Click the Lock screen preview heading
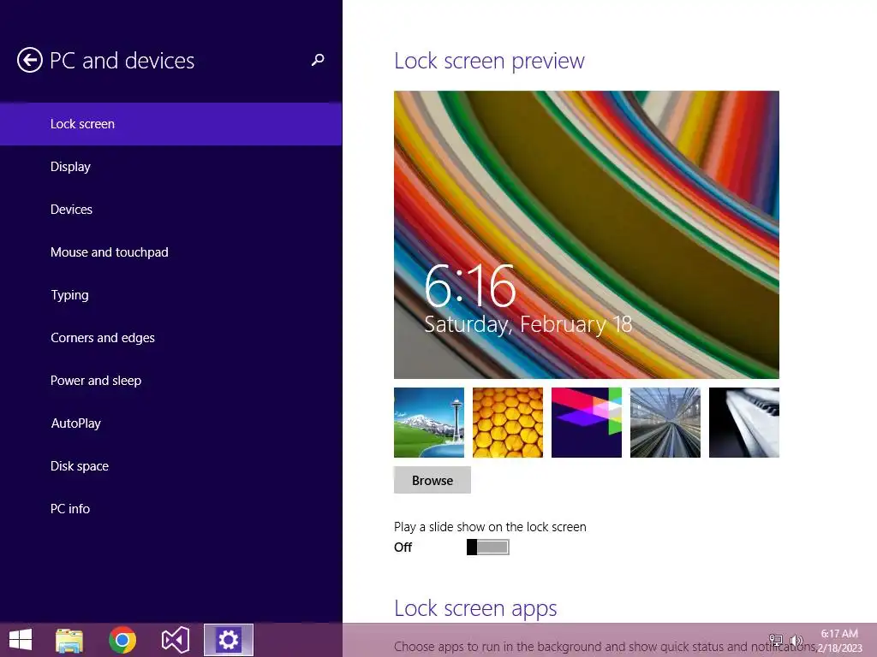This screenshot has height=657, width=877. click(x=489, y=61)
